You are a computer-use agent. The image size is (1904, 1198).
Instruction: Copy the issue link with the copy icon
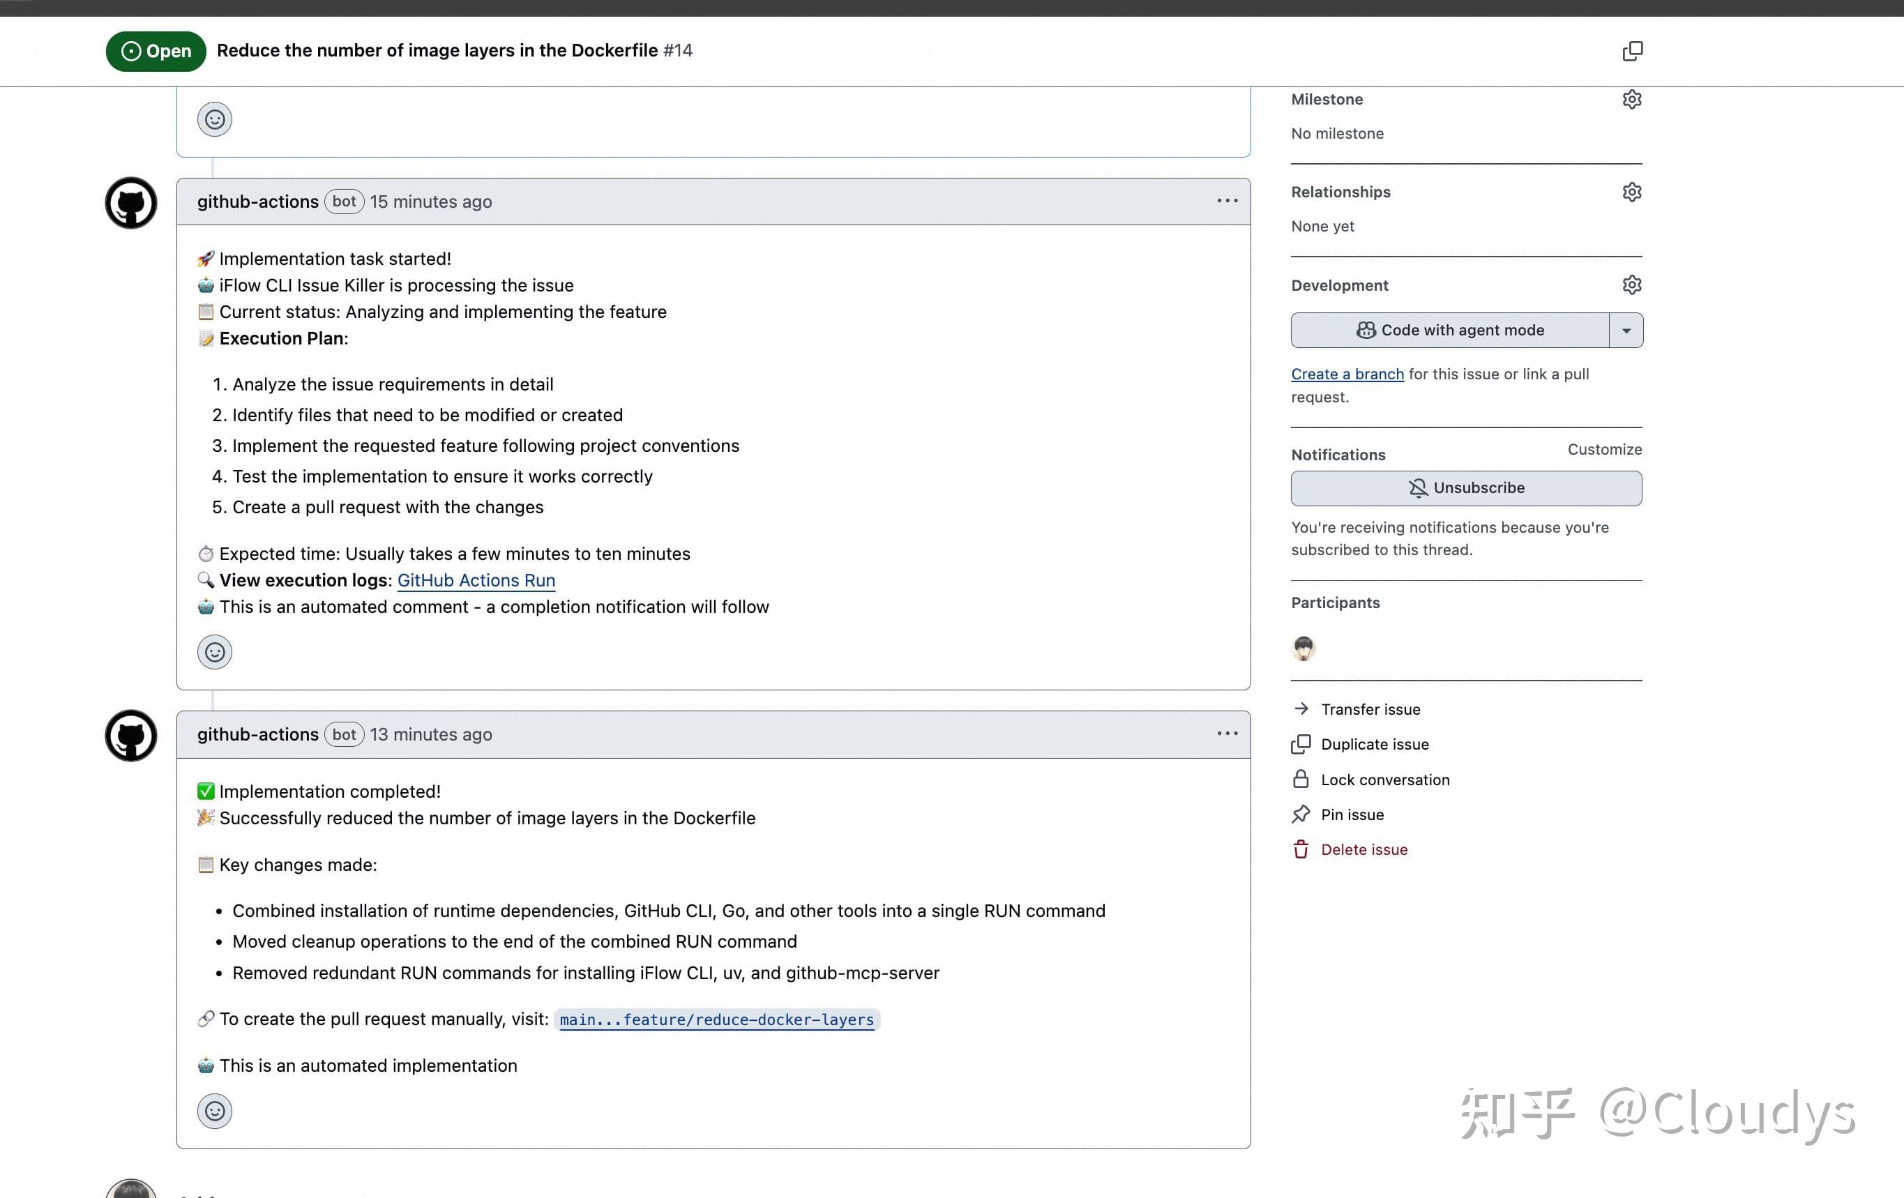pyautogui.click(x=1632, y=52)
